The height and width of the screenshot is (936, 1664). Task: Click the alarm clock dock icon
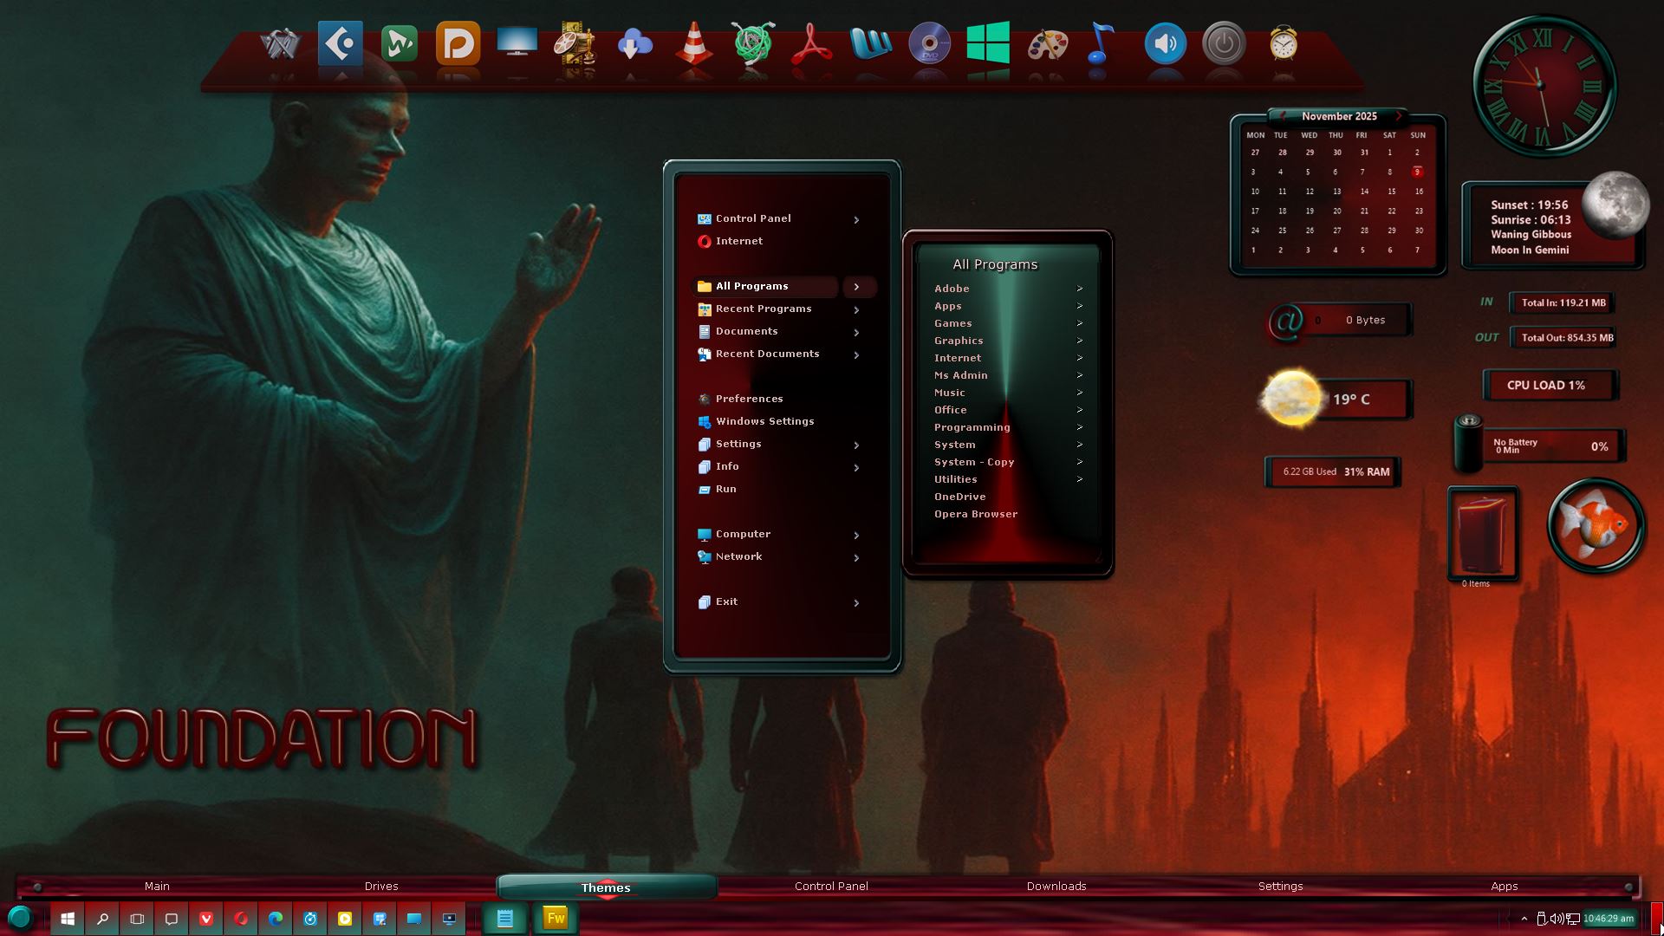1283,43
